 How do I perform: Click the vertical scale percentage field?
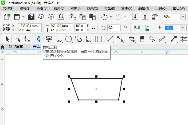(80, 30)
